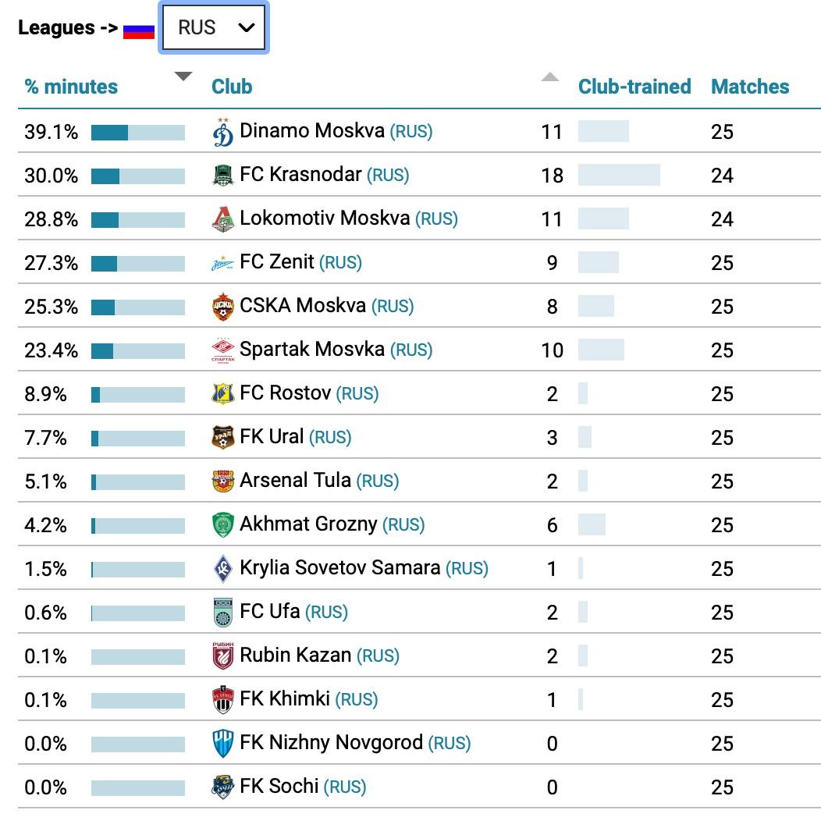Image resolution: width=821 pixels, height=835 pixels.
Task: Open the Rubin Kazan club link
Action: tap(295, 656)
